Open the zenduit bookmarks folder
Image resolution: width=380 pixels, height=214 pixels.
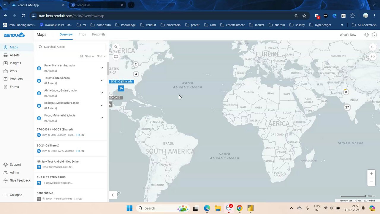pyautogui.click(x=148, y=25)
